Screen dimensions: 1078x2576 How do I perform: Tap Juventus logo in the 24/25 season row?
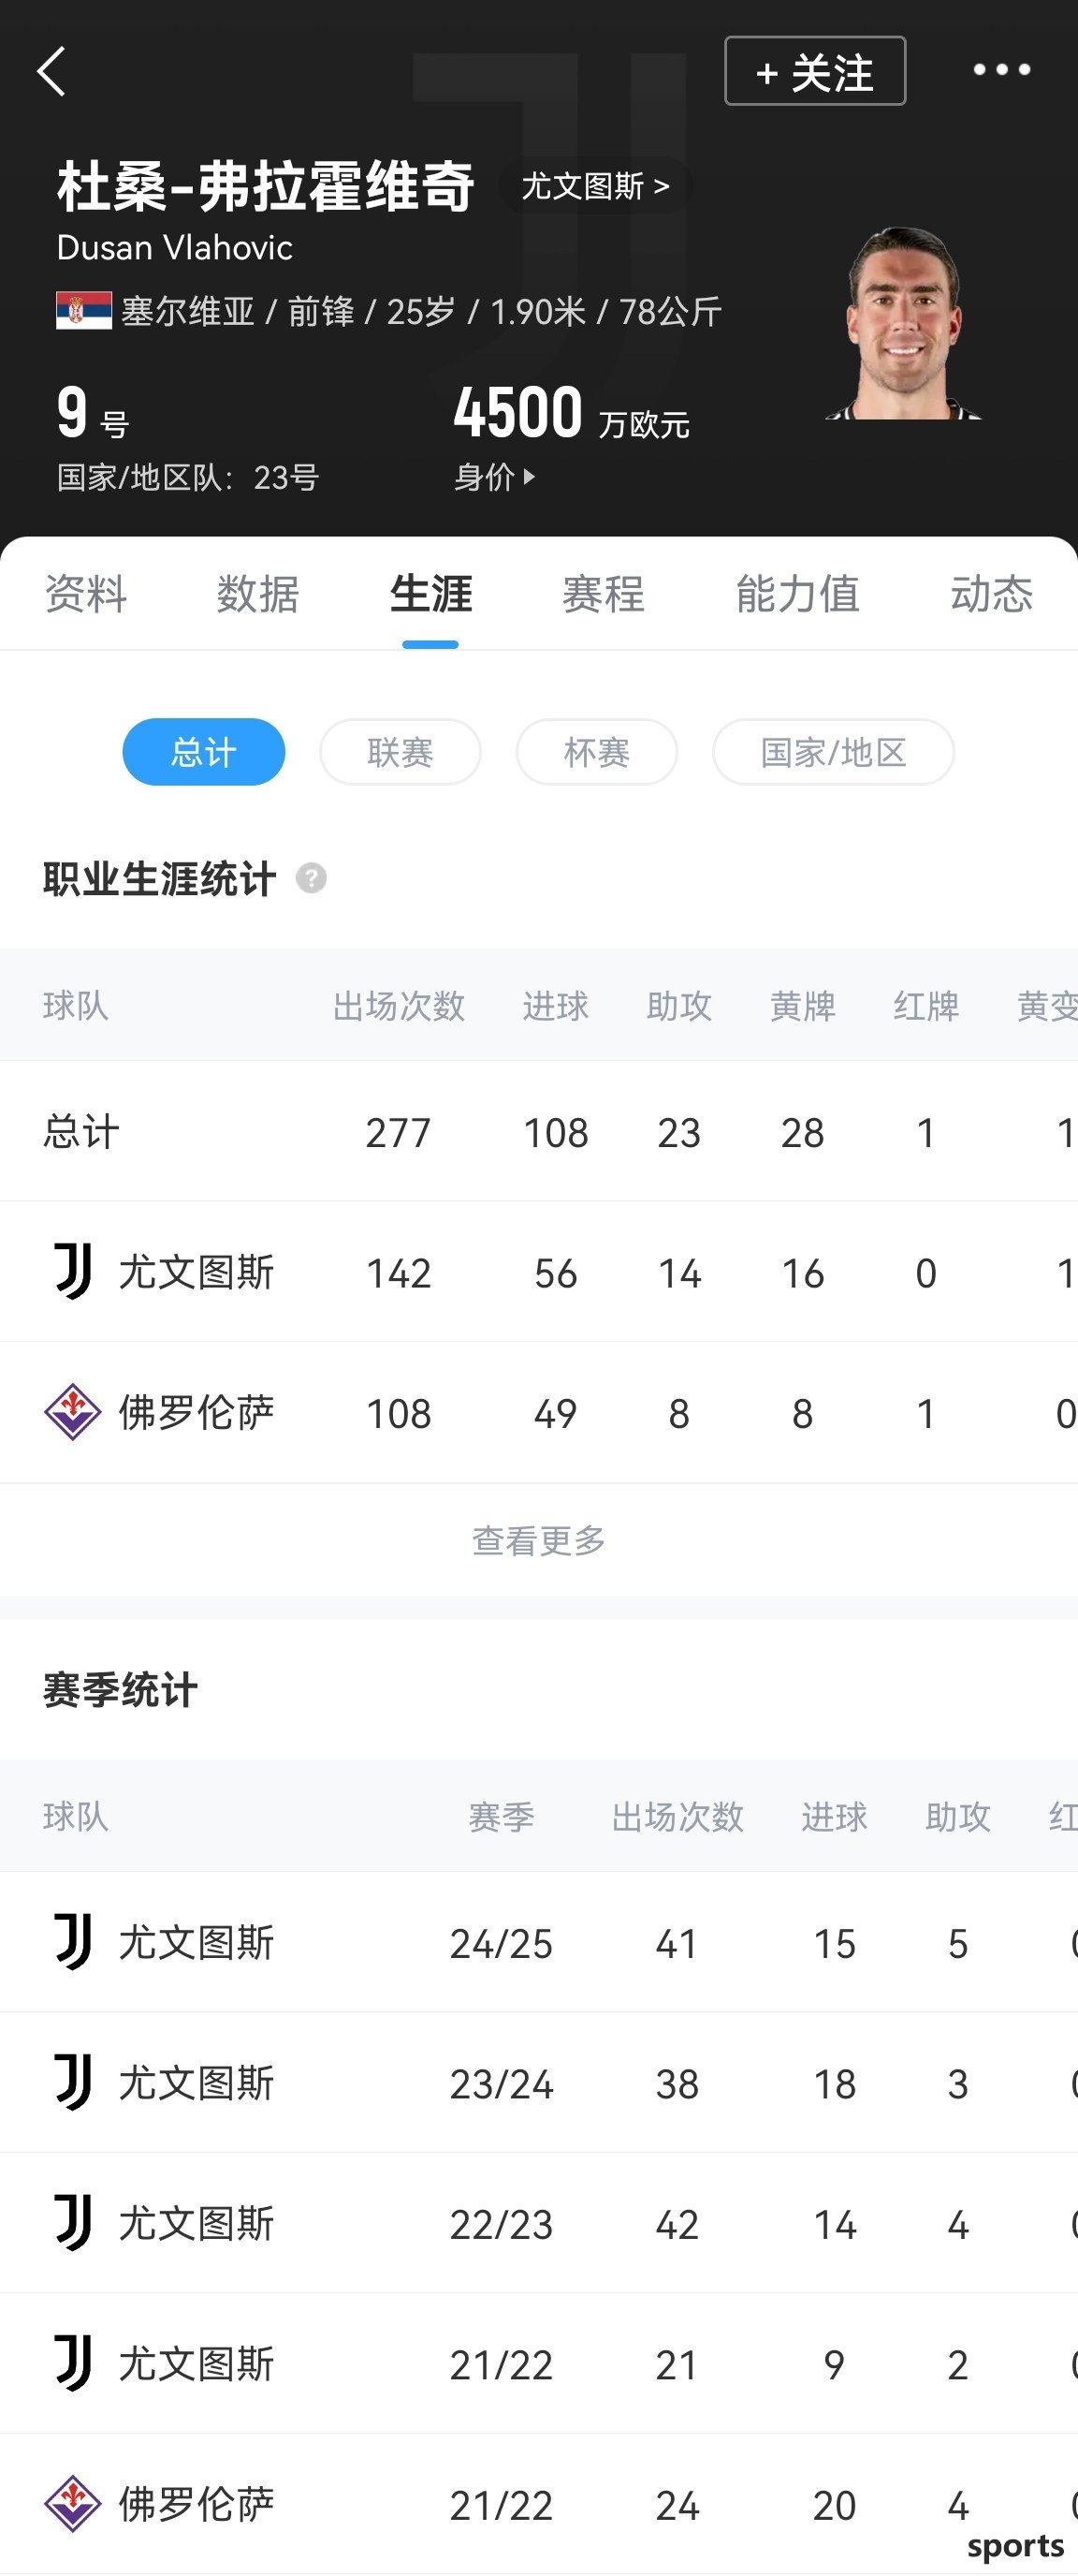pyautogui.click(x=73, y=1942)
